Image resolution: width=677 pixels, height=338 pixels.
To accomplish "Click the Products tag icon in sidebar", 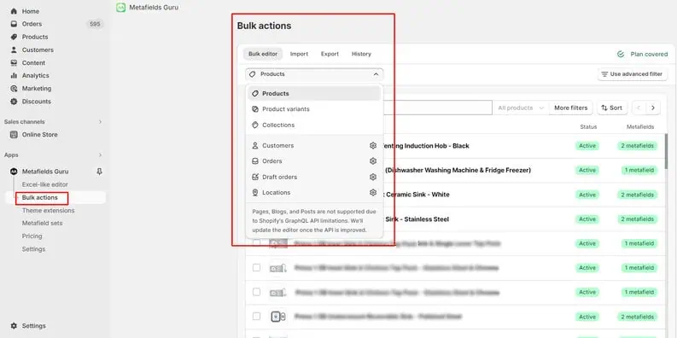I will 14,37.
